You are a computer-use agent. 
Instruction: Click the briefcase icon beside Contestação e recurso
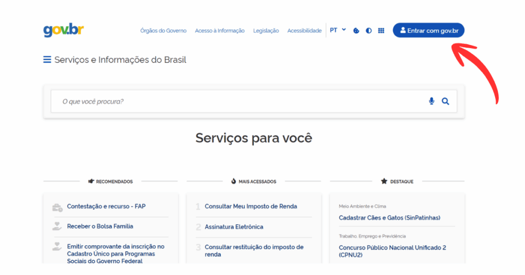tap(57, 207)
